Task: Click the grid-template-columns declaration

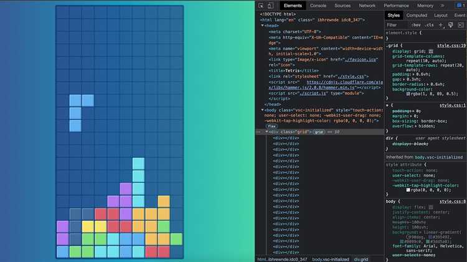Action: (x=418, y=58)
